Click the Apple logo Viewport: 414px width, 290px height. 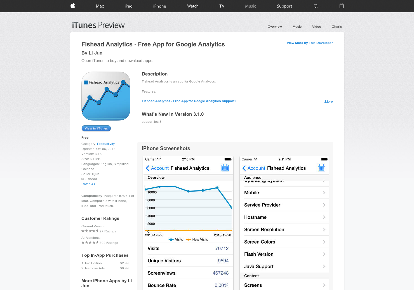point(72,6)
